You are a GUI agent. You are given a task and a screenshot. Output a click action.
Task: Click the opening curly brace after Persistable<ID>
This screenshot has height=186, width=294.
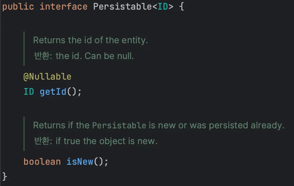[181, 7]
